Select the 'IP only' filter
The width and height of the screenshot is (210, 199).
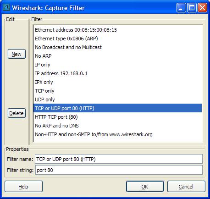(x=117, y=65)
